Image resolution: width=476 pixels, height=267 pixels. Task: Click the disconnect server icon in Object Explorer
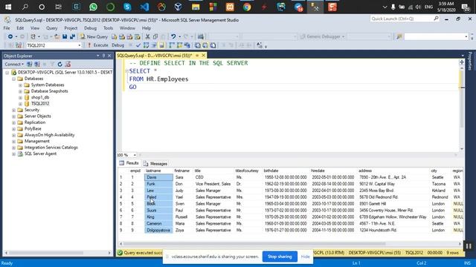pos(37,65)
